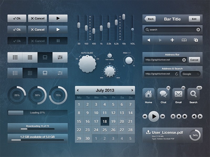Select July 30 in the calendar
Image resolution: width=210 pixels, height=157 pixels.
[x=88, y=138]
